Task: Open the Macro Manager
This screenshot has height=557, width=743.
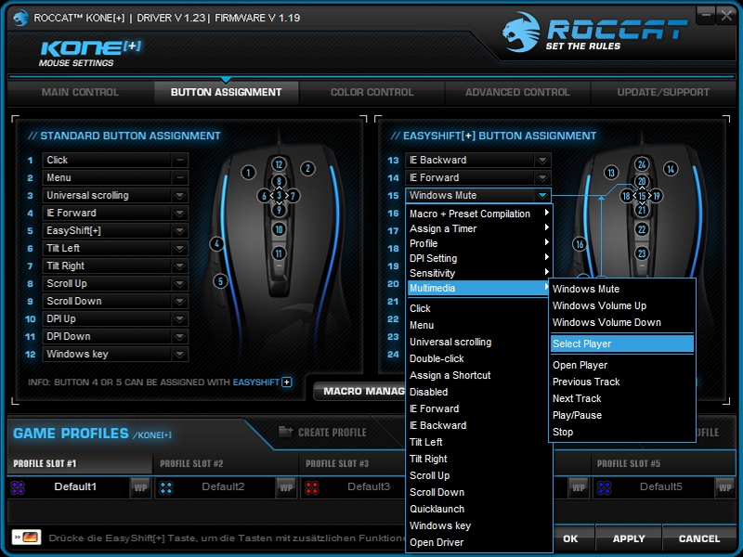Action: [360, 391]
